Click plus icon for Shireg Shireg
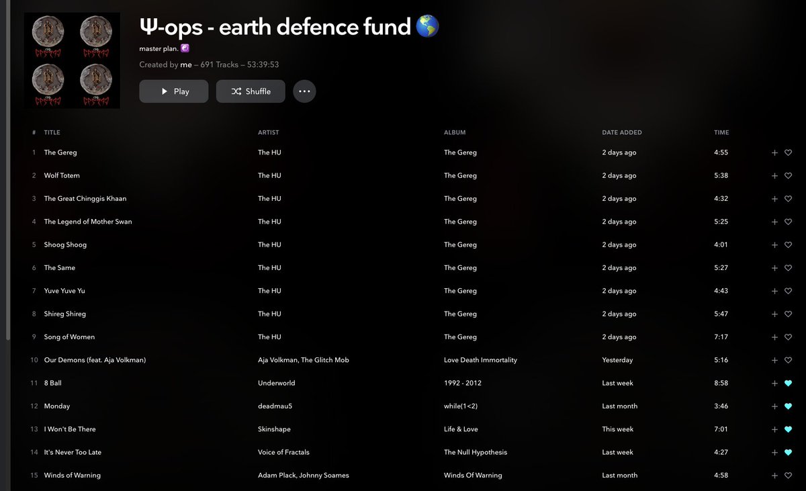The image size is (806, 491). click(x=774, y=314)
